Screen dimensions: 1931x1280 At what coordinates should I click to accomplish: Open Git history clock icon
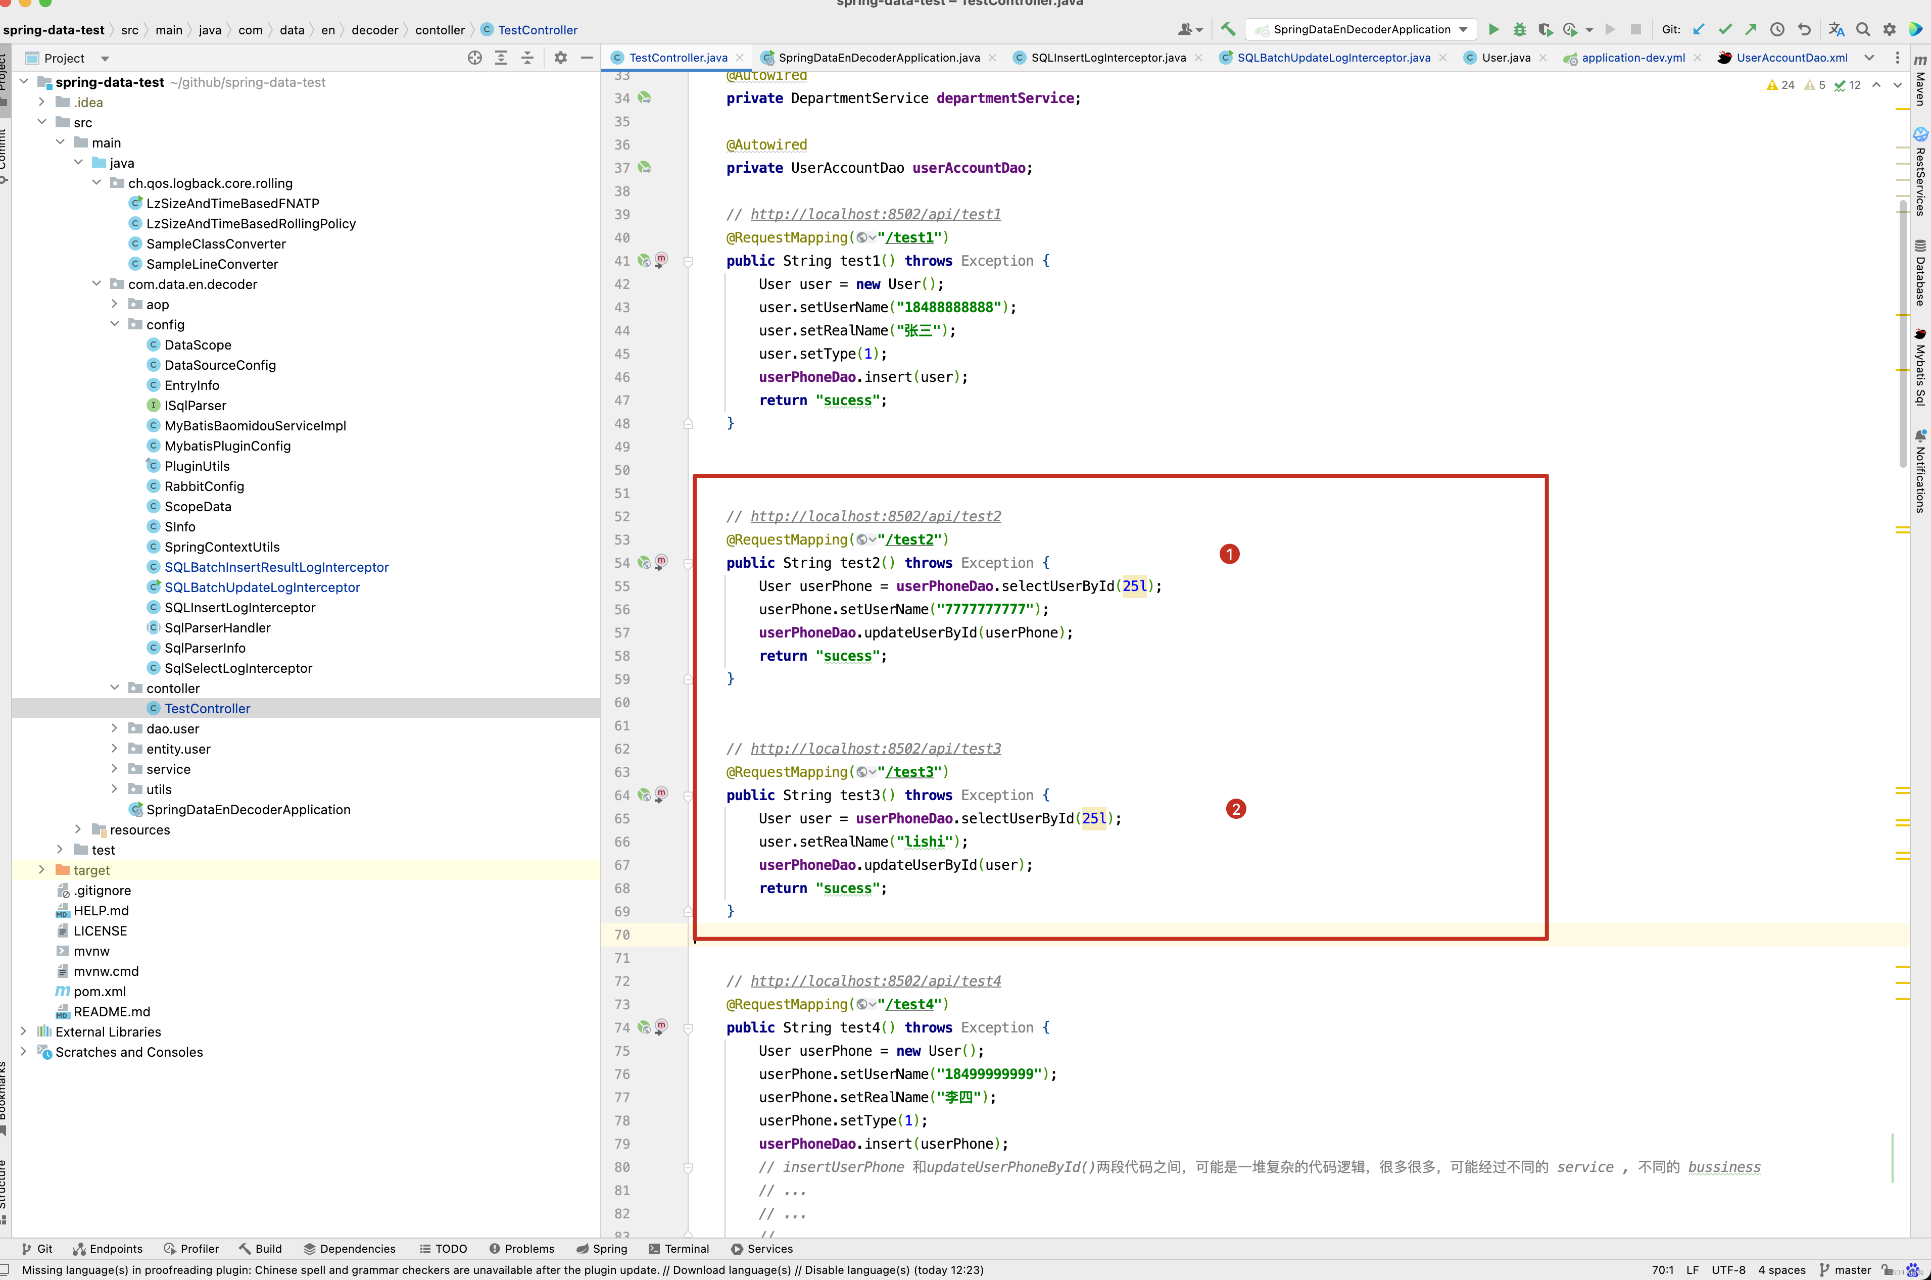(1777, 29)
